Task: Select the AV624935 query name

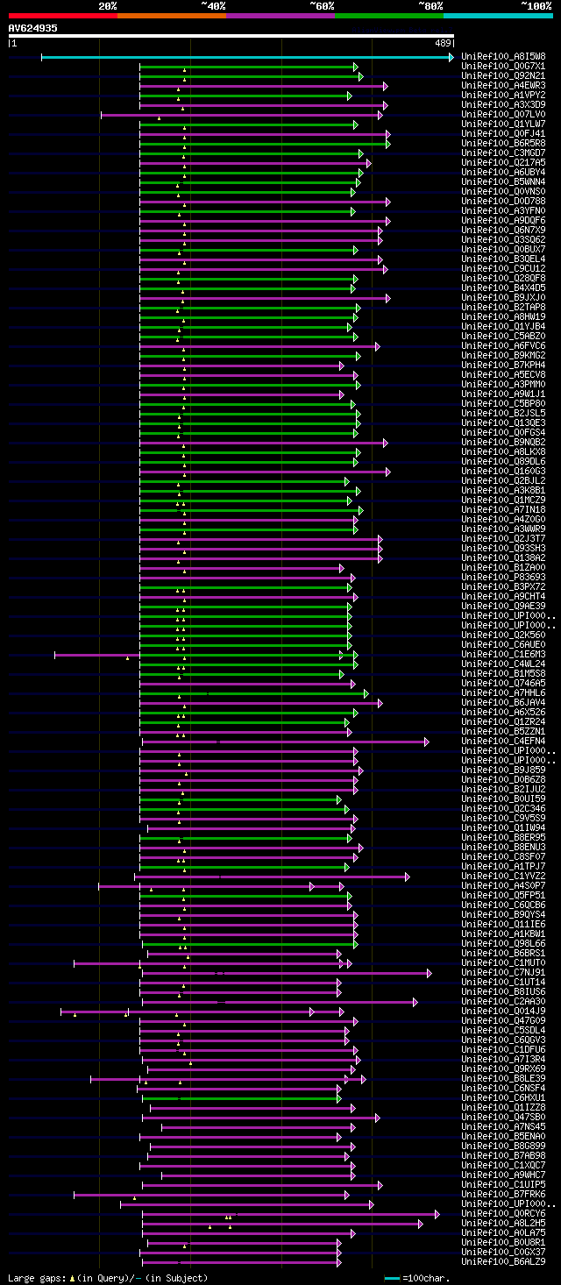Action: pyautogui.click(x=33, y=28)
